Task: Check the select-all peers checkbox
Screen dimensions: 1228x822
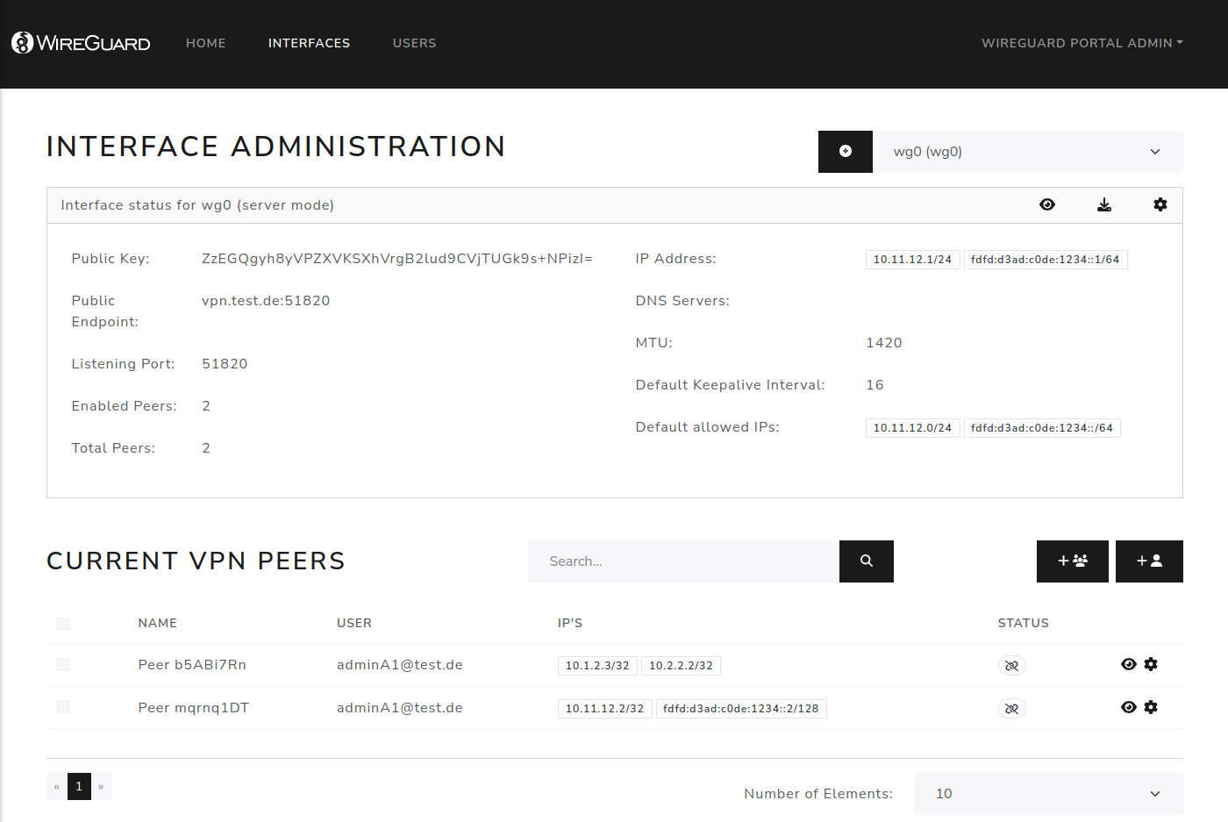Action: point(62,623)
